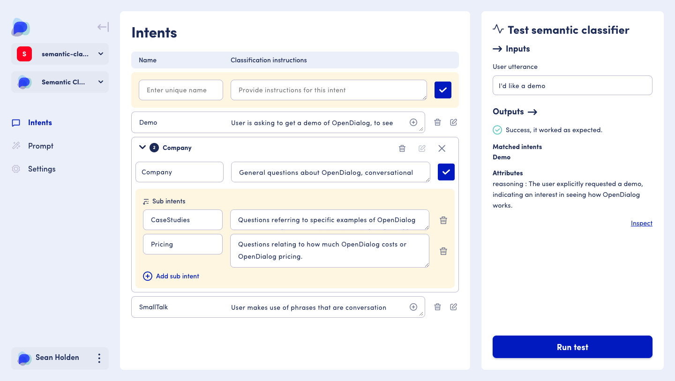Delete the Pricing sub intent with its trash icon
The width and height of the screenshot is (675, 381).
(x=443, y=251)
